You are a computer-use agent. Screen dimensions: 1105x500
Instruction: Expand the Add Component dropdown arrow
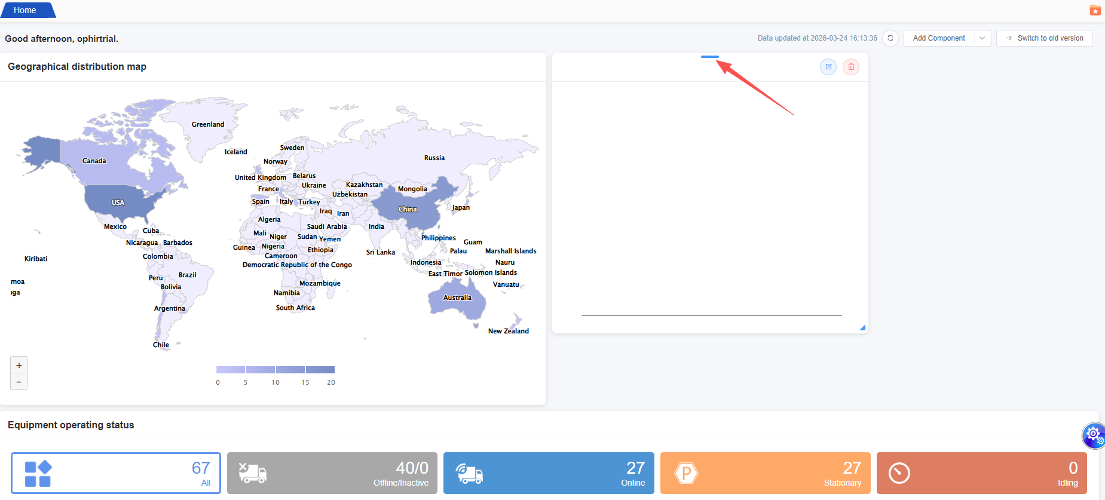point(982,38)
